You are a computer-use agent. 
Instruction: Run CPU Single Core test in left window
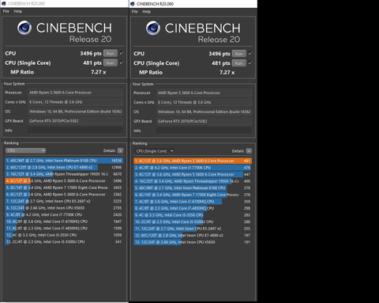[111, 62]
